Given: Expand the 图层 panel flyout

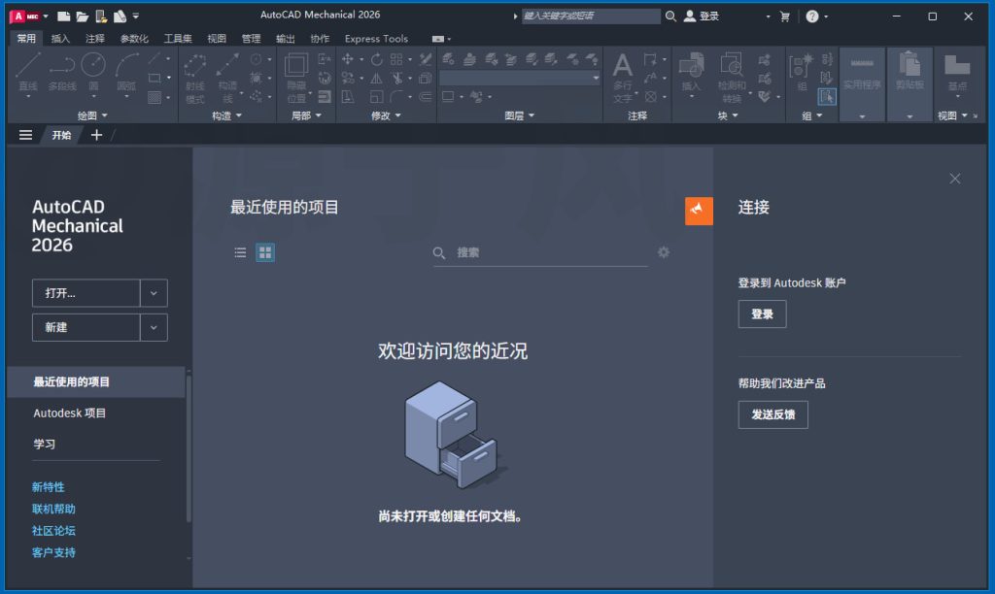Looking at the screenshot, I should click(x=520, y=115).
